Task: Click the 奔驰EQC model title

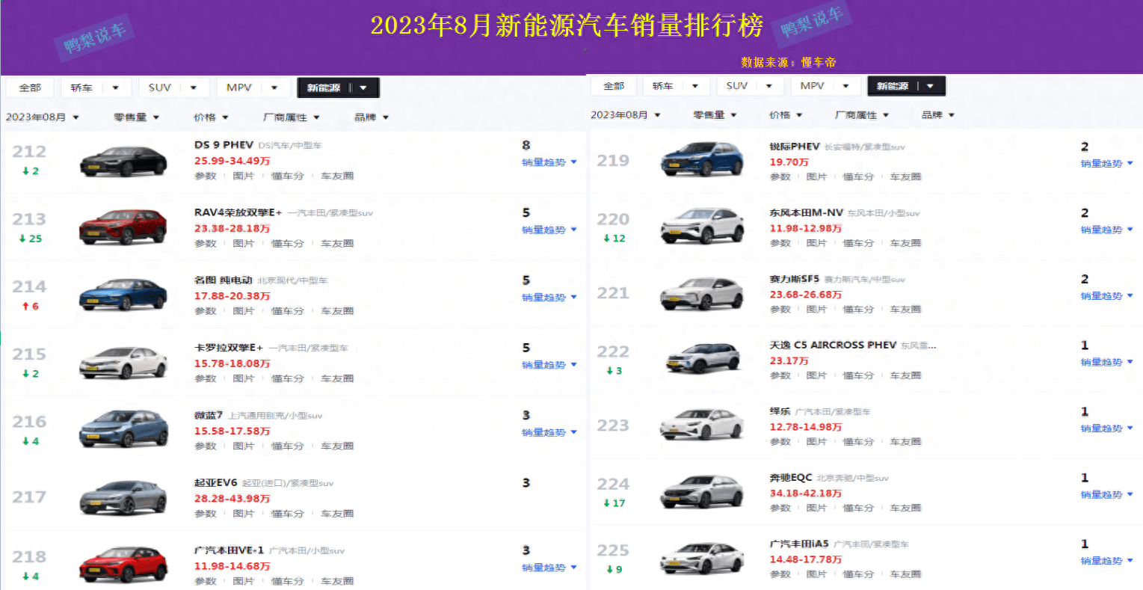Action: click(790, 478)
